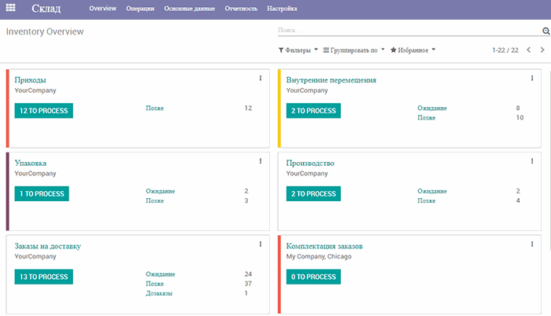Expand the Избранное dropdown
This screenshot has width=551, height=316.
click(x=412, y=50)
